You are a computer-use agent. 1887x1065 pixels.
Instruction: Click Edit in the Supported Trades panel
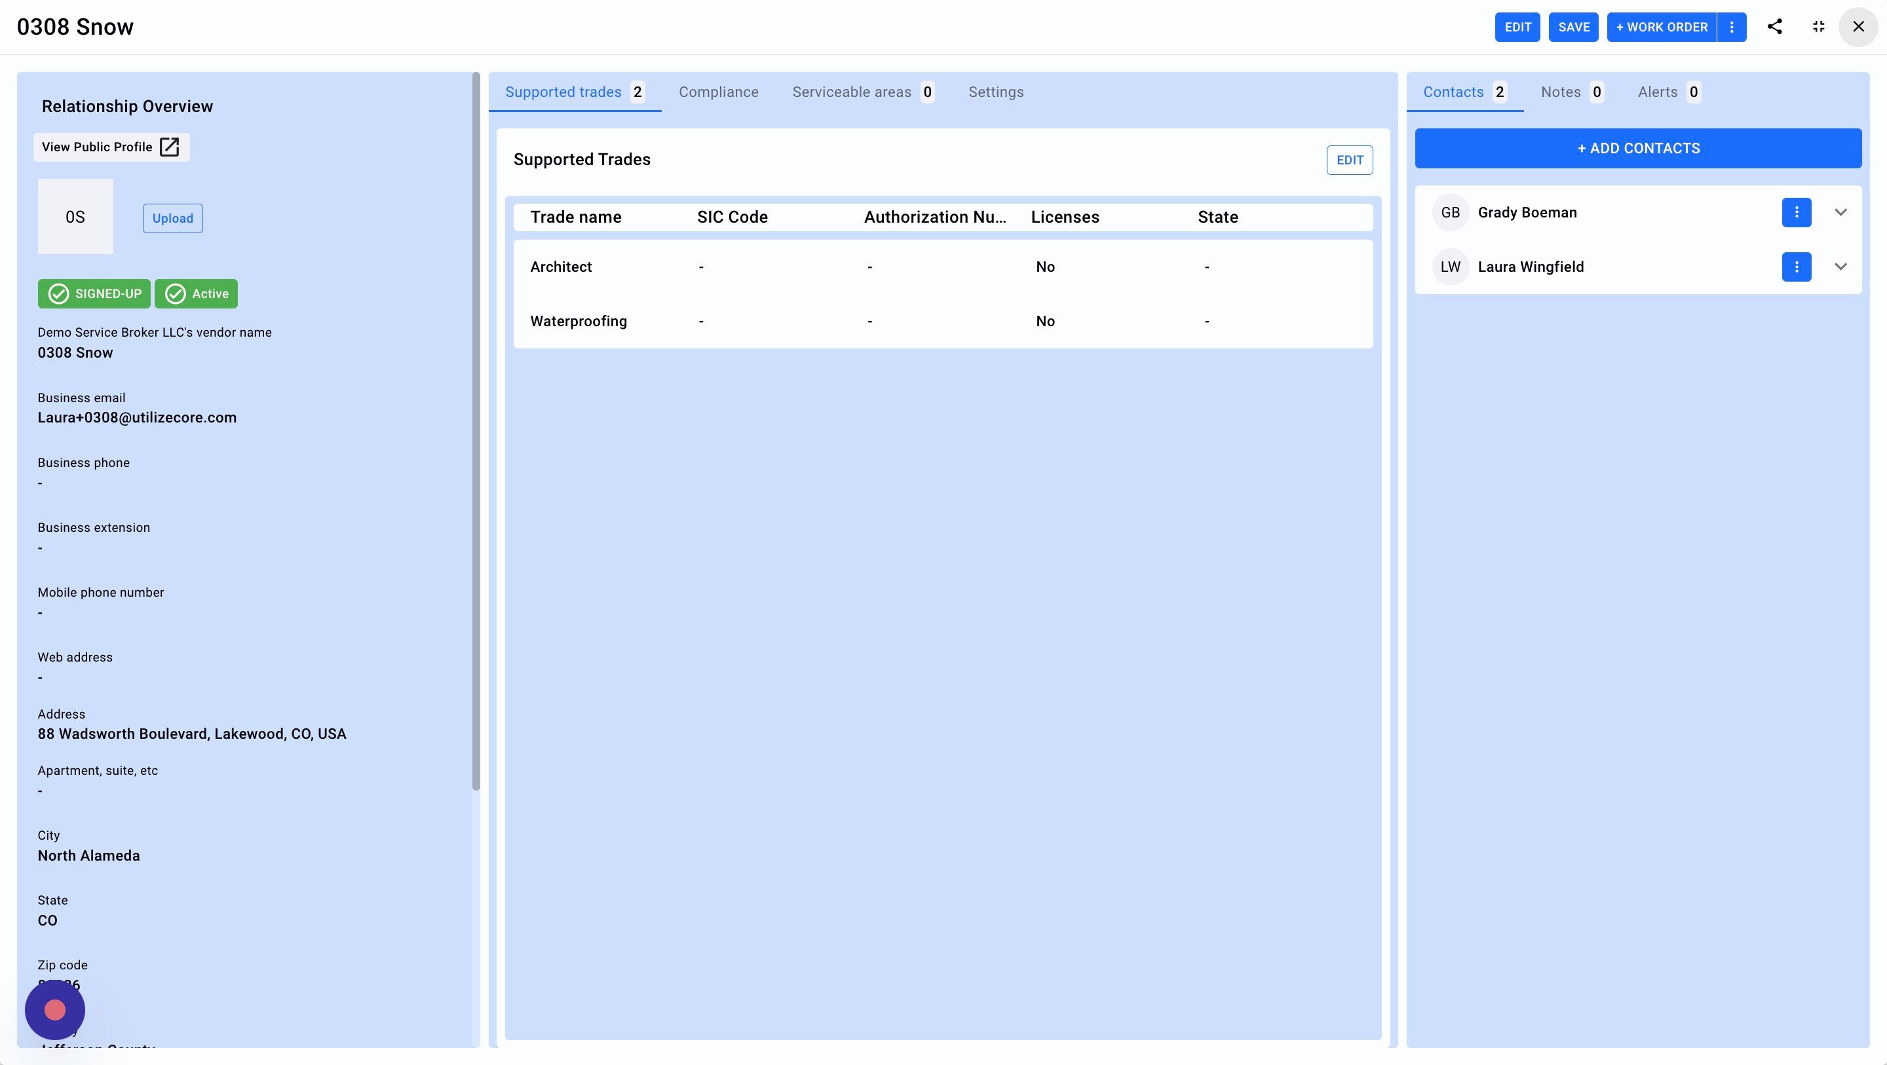pos(1349,160)
